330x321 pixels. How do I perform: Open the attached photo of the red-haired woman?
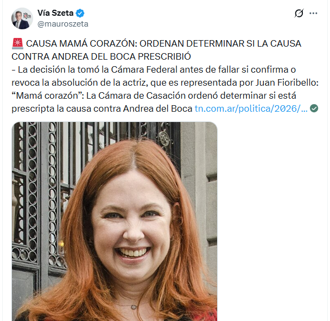pyautogui.click(x=115, y=221)
